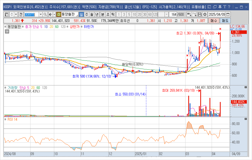Pin the window with the pushpin icon
This screenshot has height=160, width=252.
[220, 7]
